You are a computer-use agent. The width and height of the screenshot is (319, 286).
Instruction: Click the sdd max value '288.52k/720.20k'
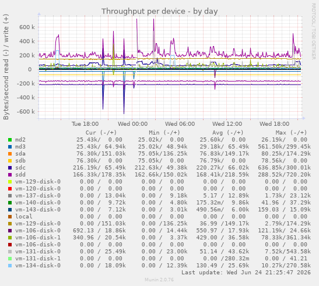[284, 175]
